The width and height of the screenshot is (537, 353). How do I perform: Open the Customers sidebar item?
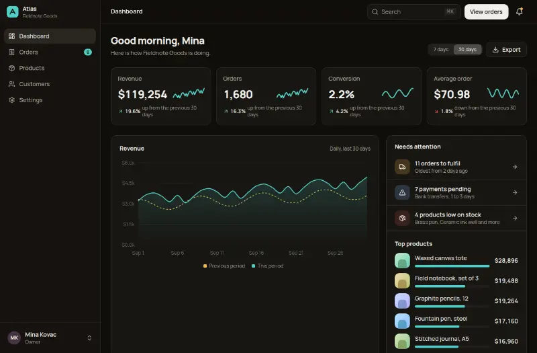(x=50, y=84)
